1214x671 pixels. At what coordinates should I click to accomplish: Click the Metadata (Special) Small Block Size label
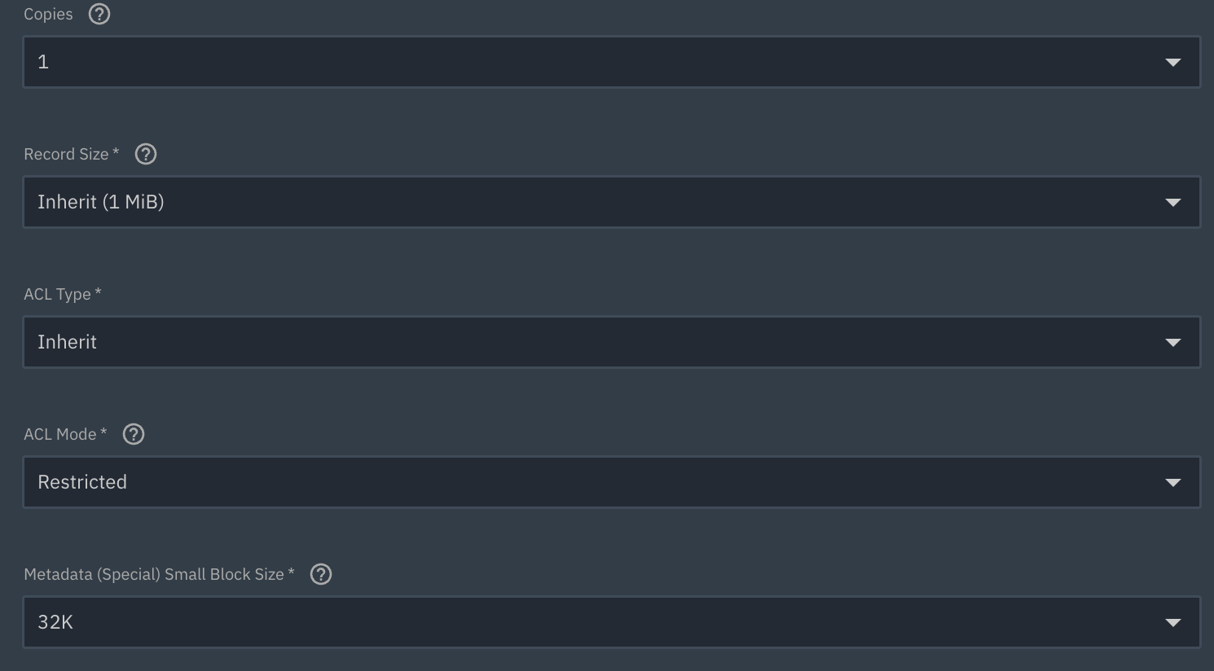tap(154, 574)
